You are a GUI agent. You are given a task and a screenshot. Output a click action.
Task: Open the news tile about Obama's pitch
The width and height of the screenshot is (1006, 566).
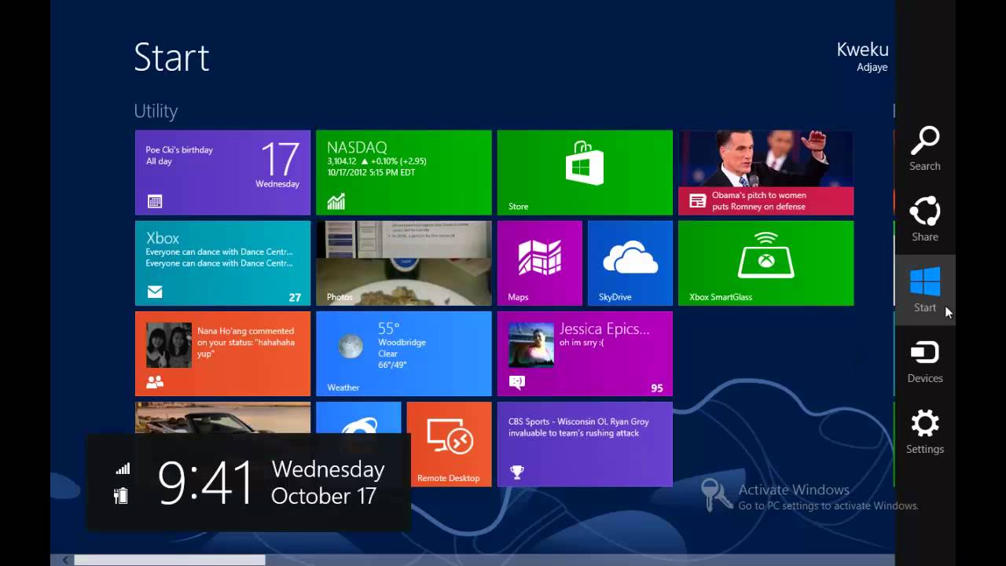point(766,172)
